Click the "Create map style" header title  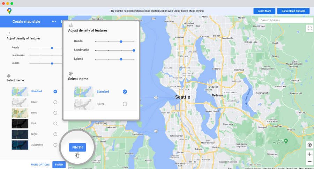pyautogui.click(x=26, y=21)
